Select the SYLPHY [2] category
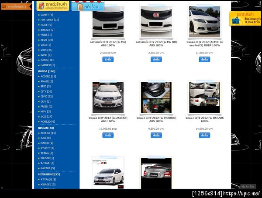The image size is (262, 198). (47, 148)
